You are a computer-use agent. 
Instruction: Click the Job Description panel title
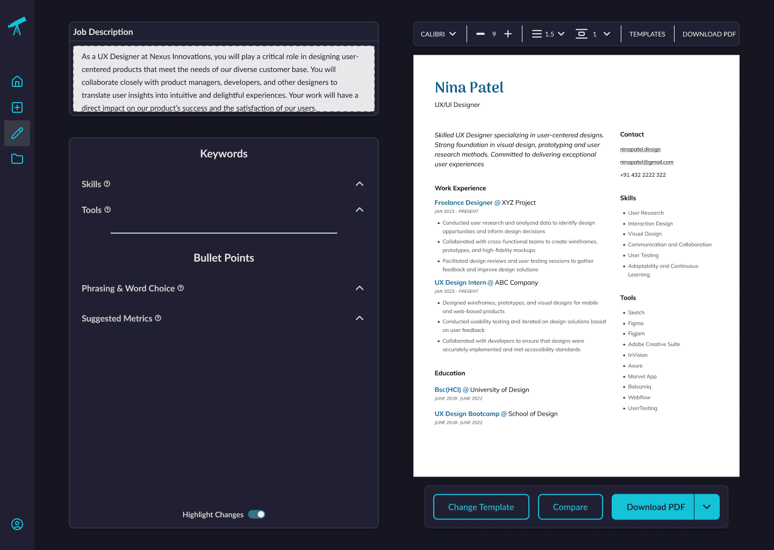(103, 32)
